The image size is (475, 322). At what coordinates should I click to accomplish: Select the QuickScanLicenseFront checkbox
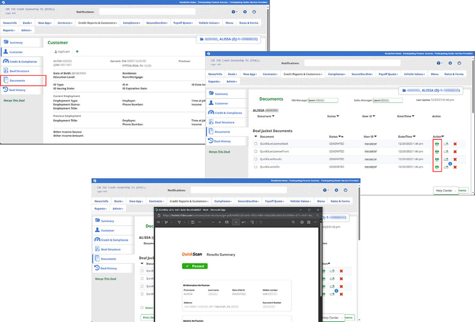(256, 152)
